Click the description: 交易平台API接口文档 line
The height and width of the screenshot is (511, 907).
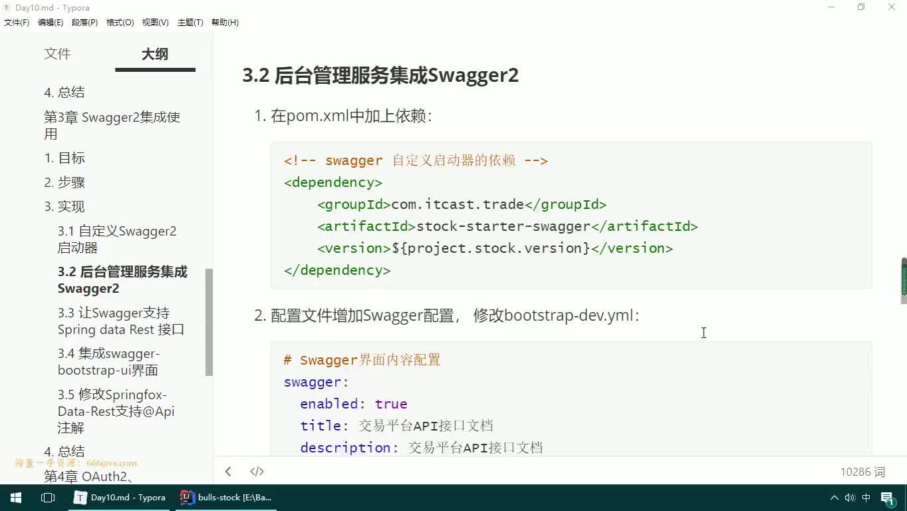tap(422, 448)
